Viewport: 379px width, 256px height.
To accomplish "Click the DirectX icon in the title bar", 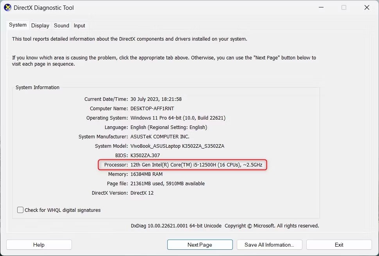I will [7, 7].
